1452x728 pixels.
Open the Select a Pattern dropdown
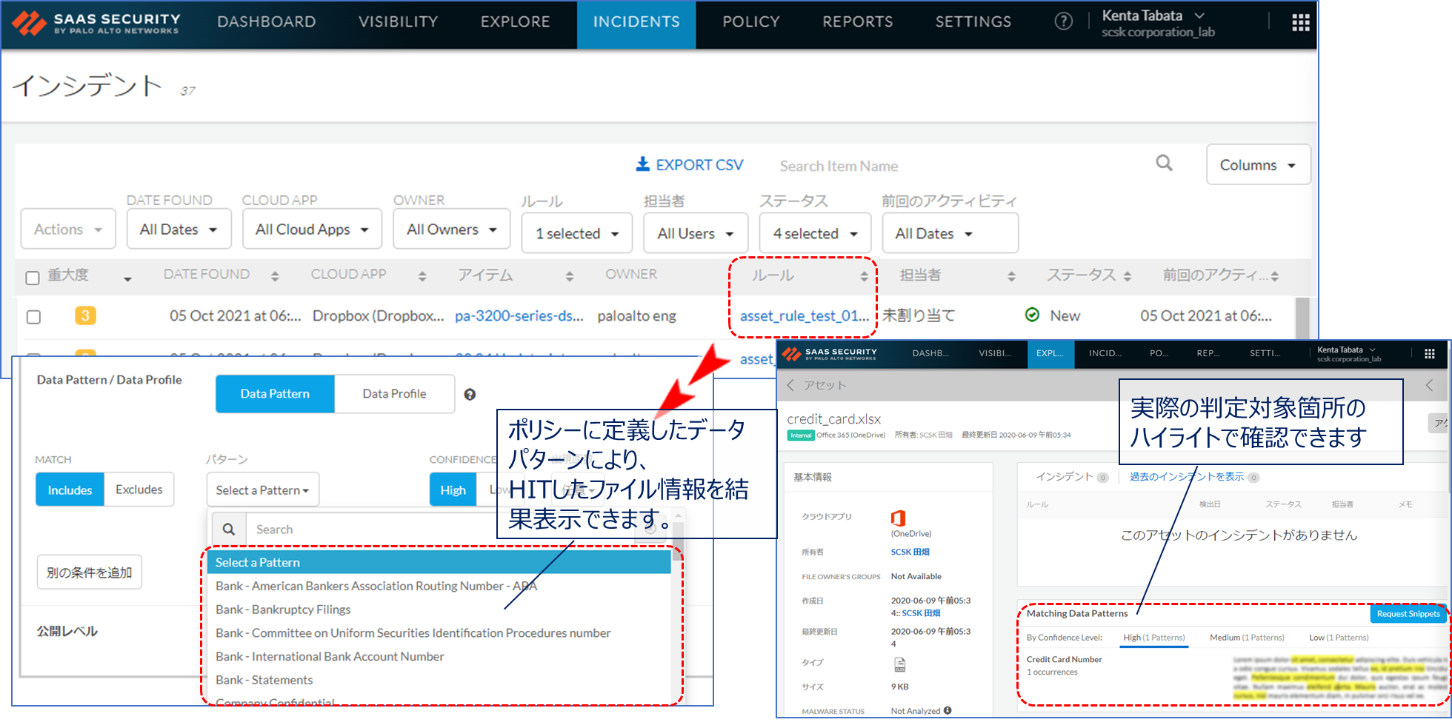(x=262, y=489)
